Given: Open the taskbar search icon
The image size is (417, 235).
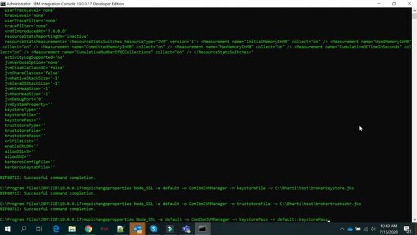Looking at the screenshot, I should pyautogui.click(x=23, y=229).
